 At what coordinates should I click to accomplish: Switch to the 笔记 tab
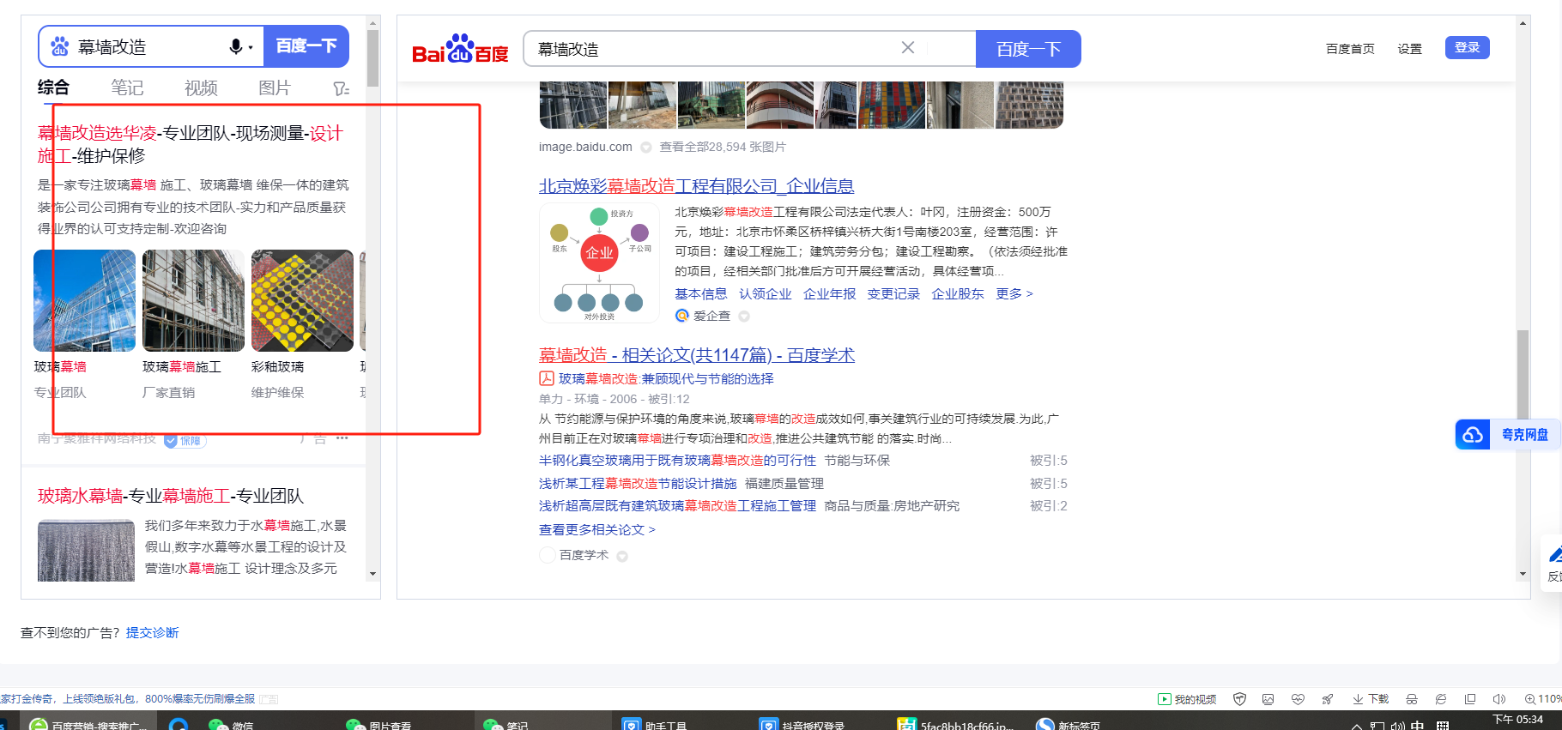pos(127,87)
